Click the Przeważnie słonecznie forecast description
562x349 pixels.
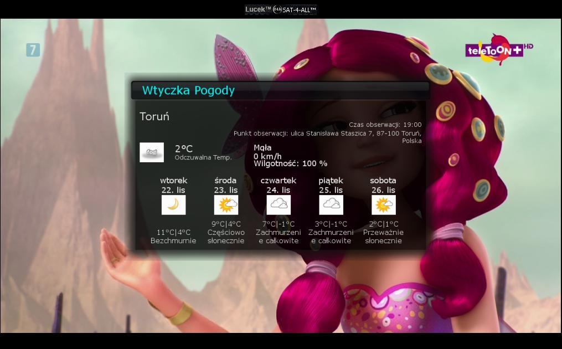(x=384, y=237)
